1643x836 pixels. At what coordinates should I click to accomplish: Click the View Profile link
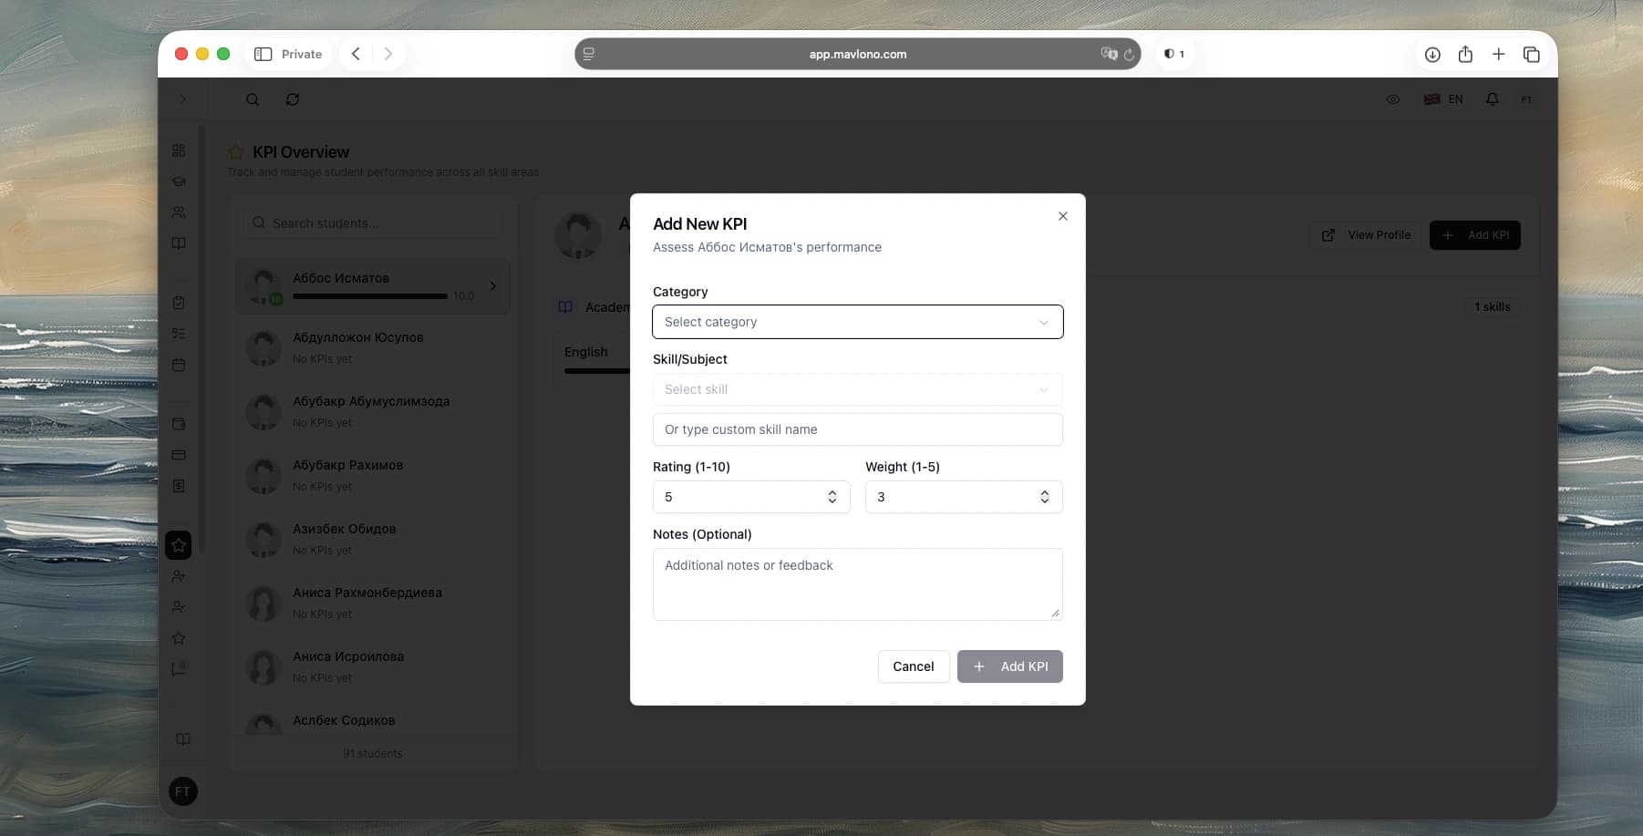(x=1365, y=234)
